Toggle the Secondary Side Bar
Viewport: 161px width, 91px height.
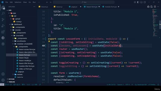(x=145, y=2)
